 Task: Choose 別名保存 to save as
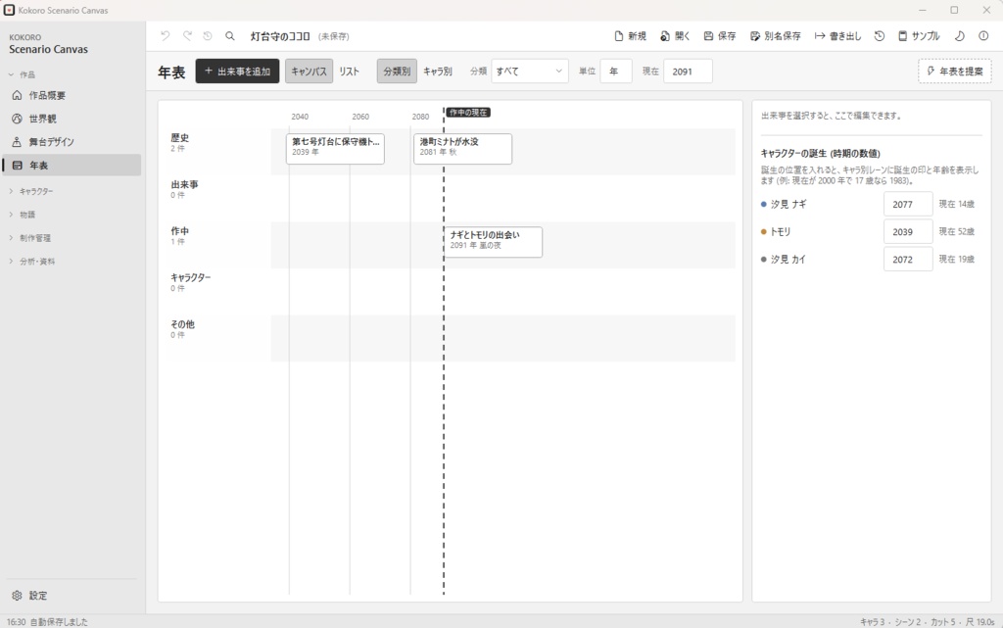tap(776, 36)
